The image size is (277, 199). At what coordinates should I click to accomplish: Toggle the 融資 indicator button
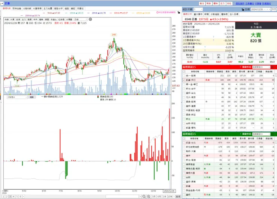30,19
